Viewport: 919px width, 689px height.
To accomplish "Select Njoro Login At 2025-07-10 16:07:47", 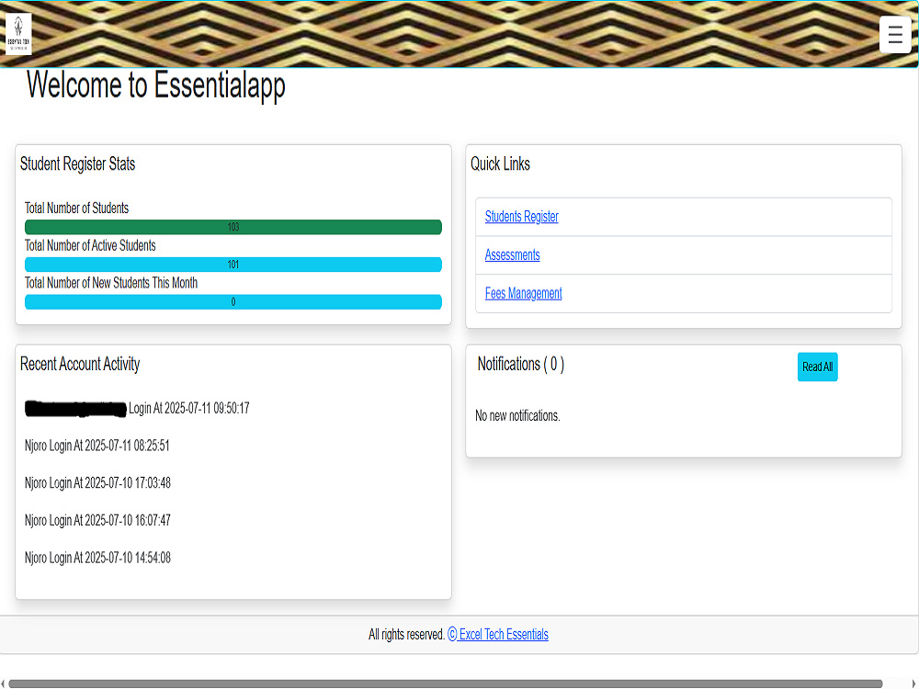I will pos(97,521).
